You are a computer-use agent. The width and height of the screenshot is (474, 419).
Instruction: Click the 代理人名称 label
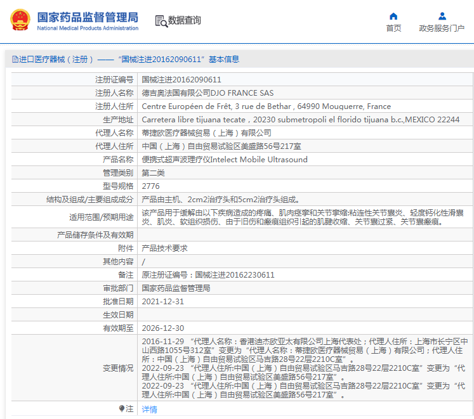click(x=114, y=133)
